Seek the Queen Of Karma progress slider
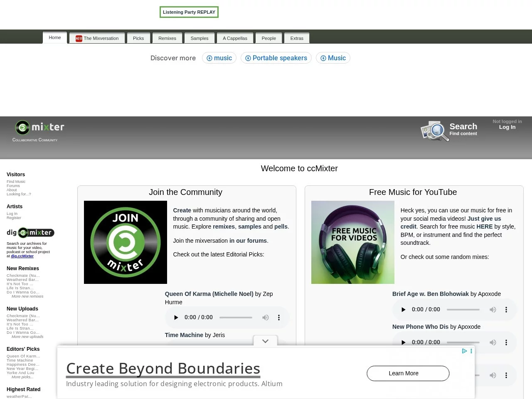Viewport: 532px width, 399px height. click(236, 318)
